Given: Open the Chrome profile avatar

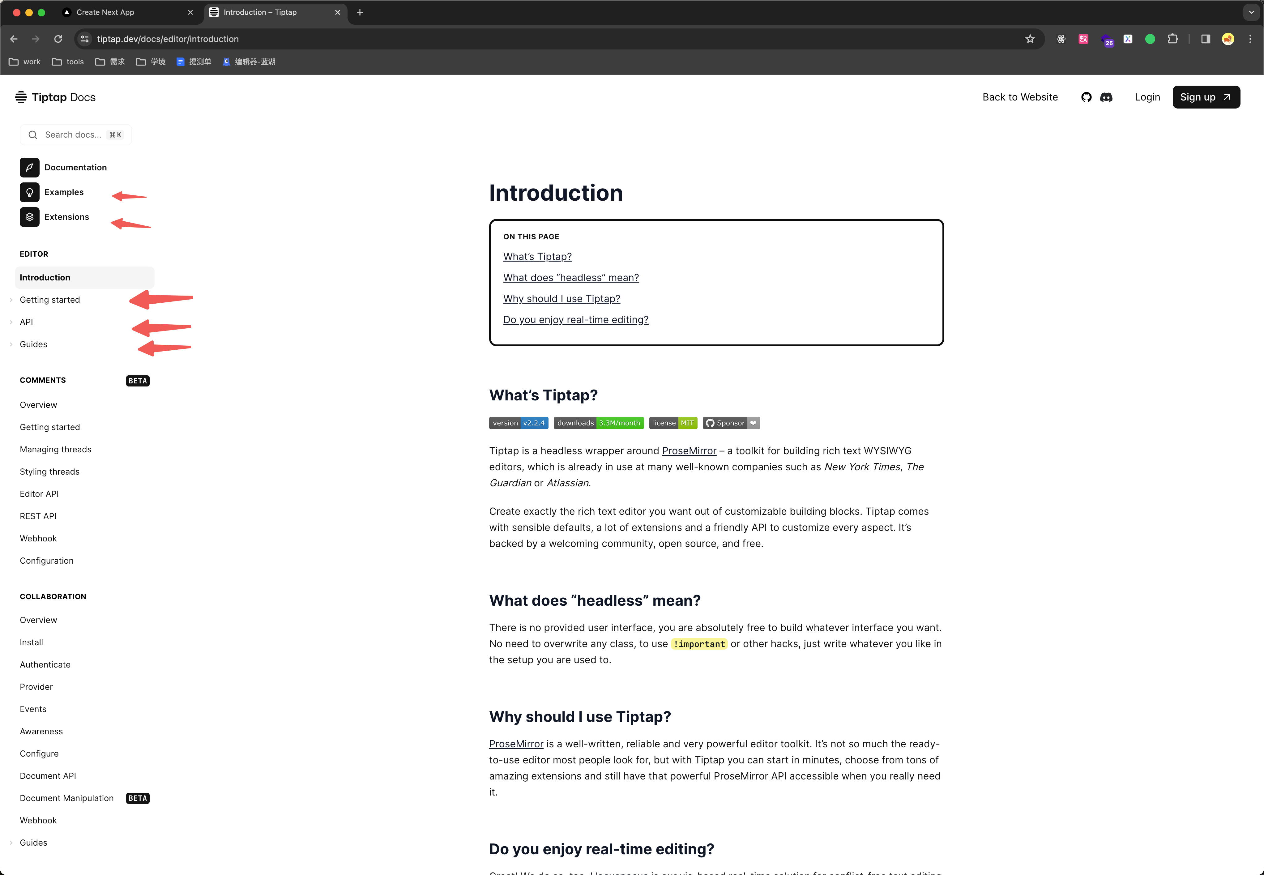Looking at the screenshot, I should 1228,39.
